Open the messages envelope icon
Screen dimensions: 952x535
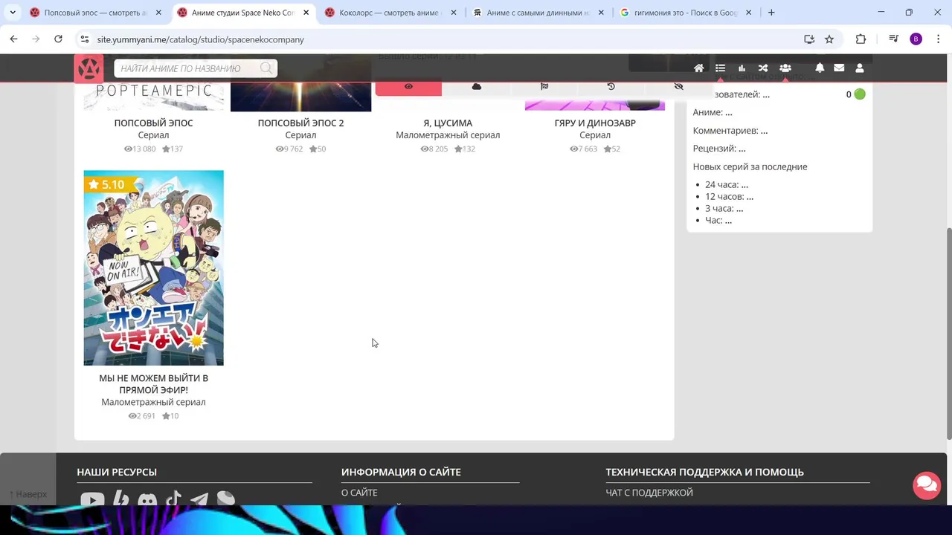coord(839,68)
